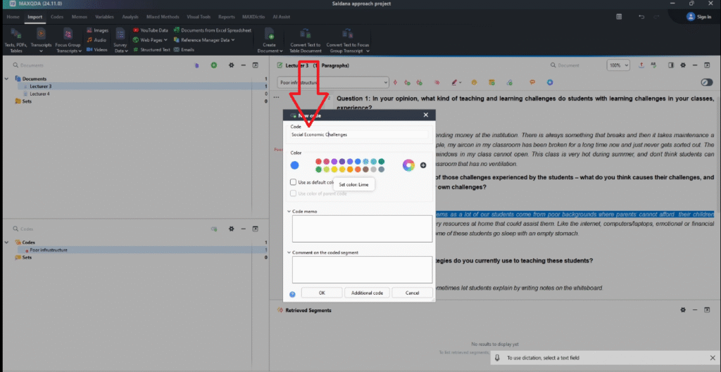Toggle the edit mode switch in document browser

(x=706, y=82)
